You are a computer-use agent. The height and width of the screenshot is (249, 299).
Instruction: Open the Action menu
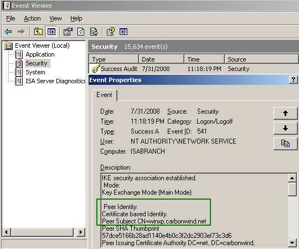(32, 18)
